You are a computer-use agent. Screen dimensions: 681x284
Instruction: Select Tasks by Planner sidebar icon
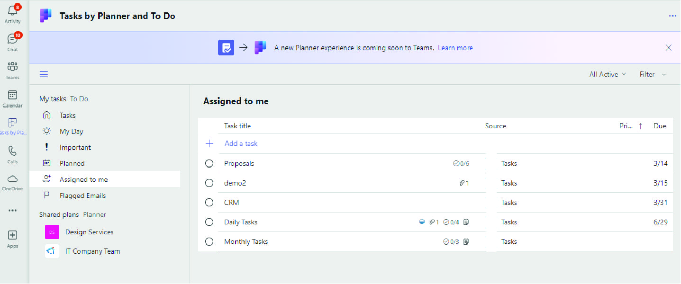[13, 123]
